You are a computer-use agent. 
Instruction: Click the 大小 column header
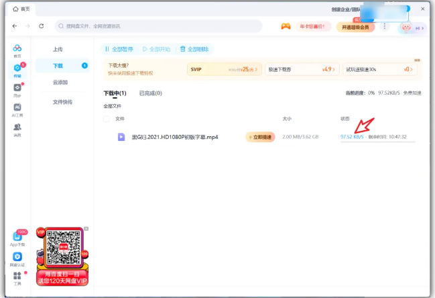point(287,119)
